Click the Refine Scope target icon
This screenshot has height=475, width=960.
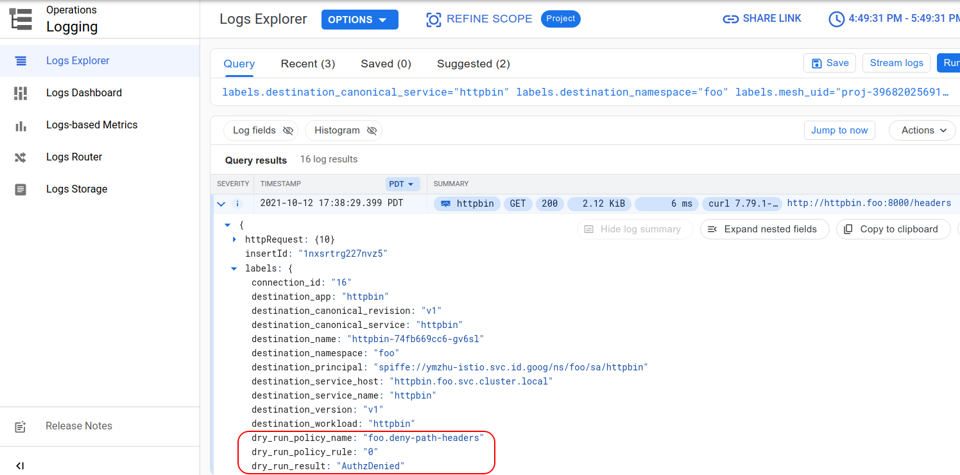pos(434,19)
